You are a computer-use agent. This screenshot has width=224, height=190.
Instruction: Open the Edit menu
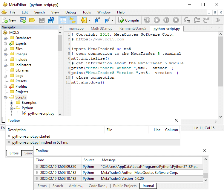[x=25, y=12]
